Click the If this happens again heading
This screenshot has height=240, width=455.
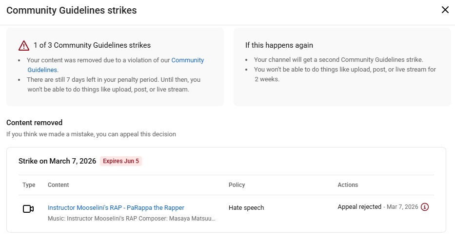pos(279,45)
